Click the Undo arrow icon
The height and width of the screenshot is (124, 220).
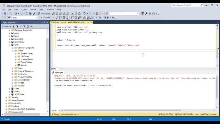pyautogui.click(x=84, y=13)
